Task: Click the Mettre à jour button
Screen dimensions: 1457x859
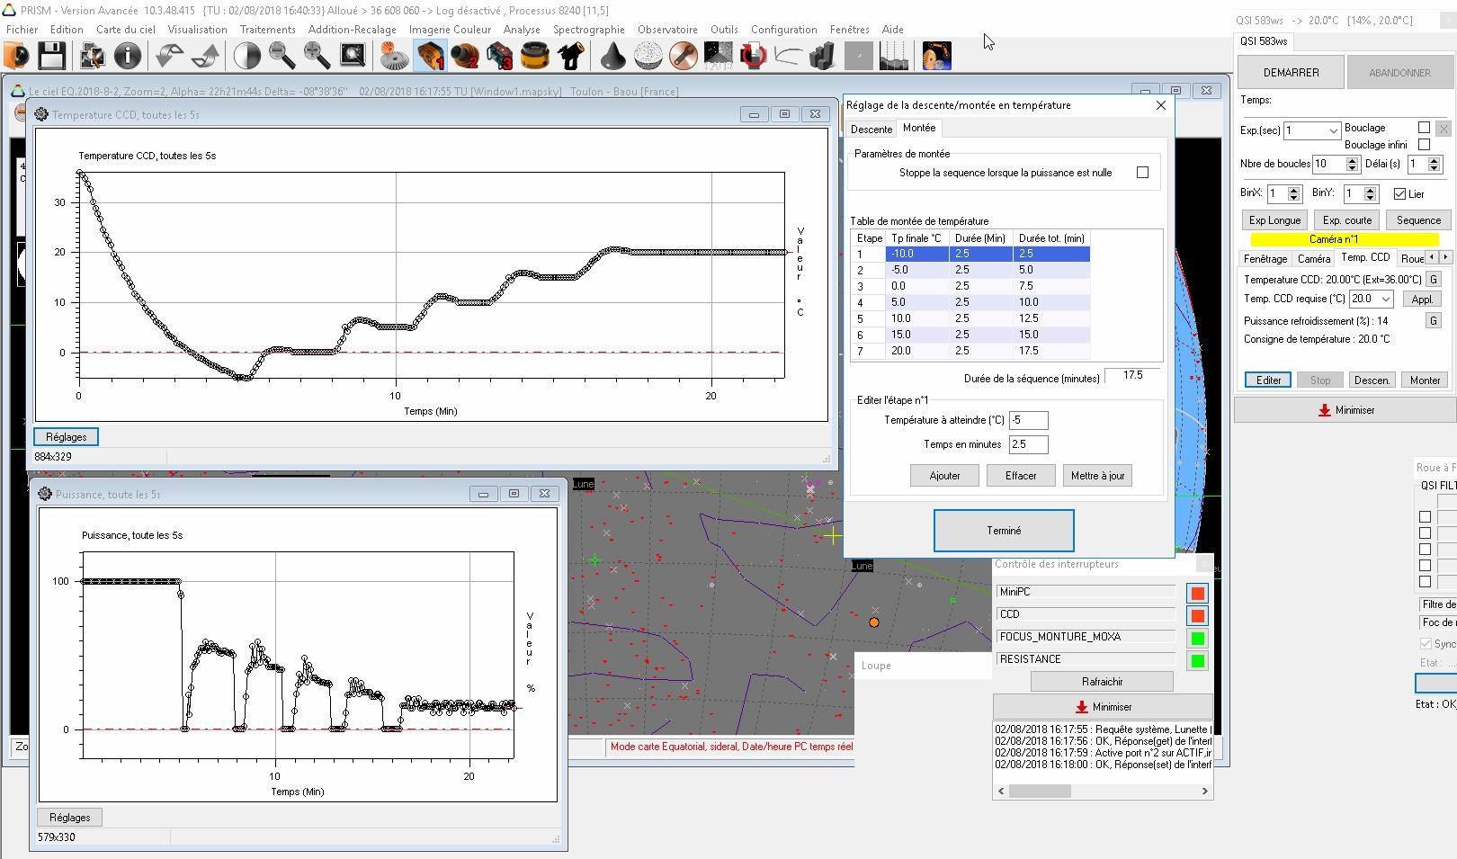Action: pyautogui.click(x=1097, y=476)
